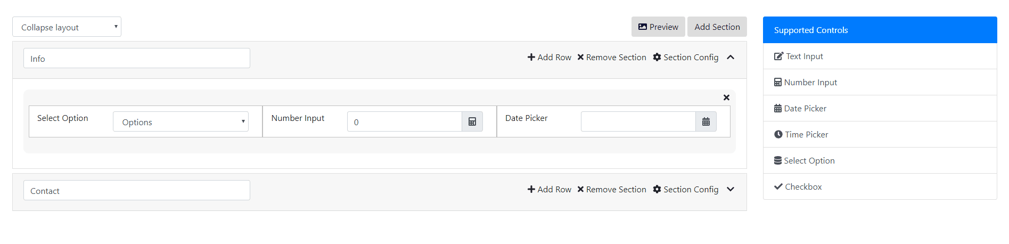
Task: Click the Preview button
Action: (658, 27)
